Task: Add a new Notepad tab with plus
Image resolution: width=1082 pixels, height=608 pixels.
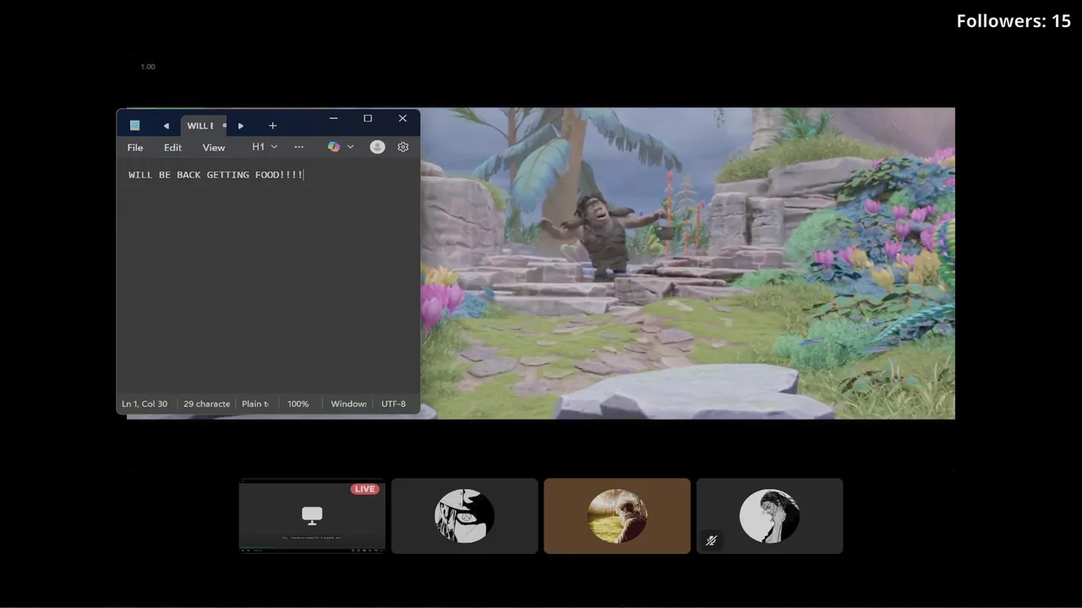Action: (272, 126)
